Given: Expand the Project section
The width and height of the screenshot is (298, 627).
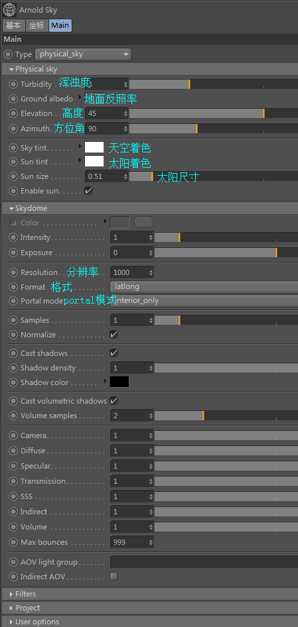Looking at the screenshot, I should point(11,608).
